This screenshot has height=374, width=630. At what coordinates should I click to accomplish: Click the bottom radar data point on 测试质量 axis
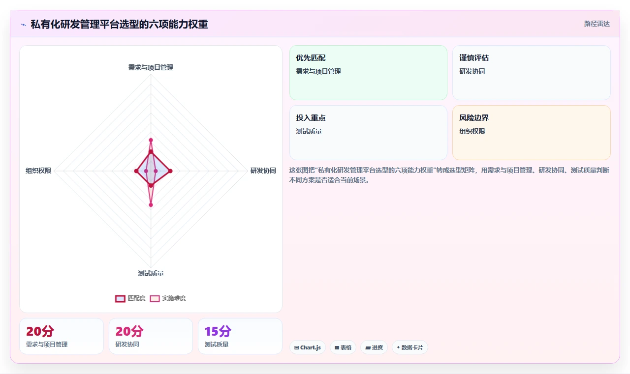[151, 205]
